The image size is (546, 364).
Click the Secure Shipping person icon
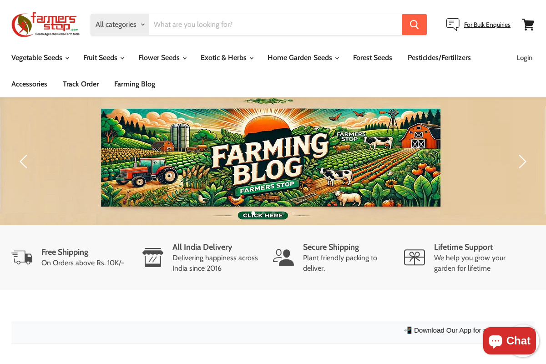pyautogui.click(x=283, y=257)
